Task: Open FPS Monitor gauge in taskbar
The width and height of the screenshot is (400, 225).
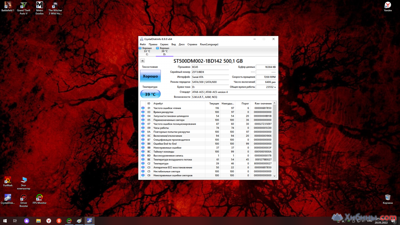Action: 69,221
